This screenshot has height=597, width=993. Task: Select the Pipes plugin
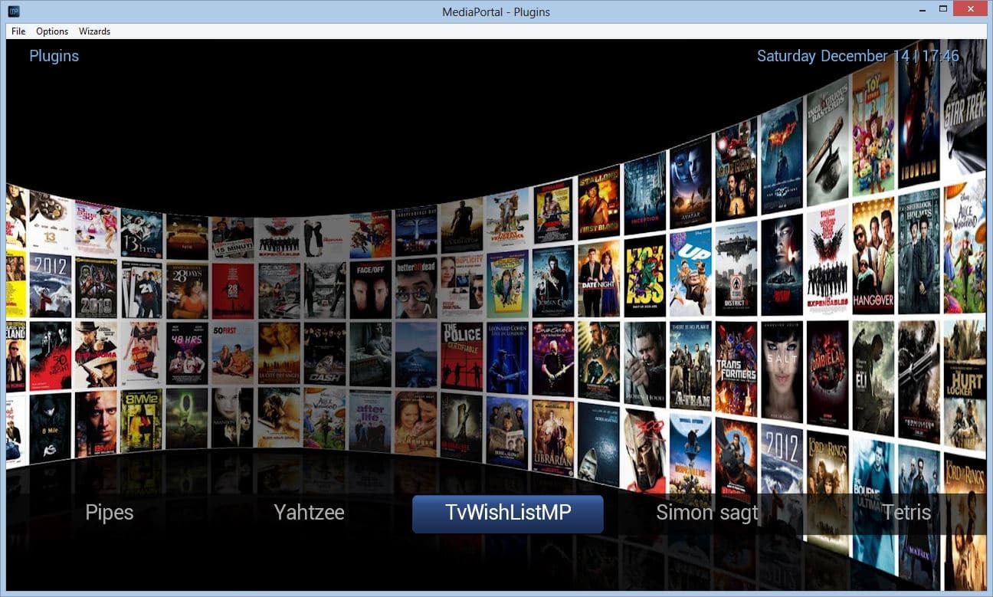pyautogui.click(x=110, y=513)
